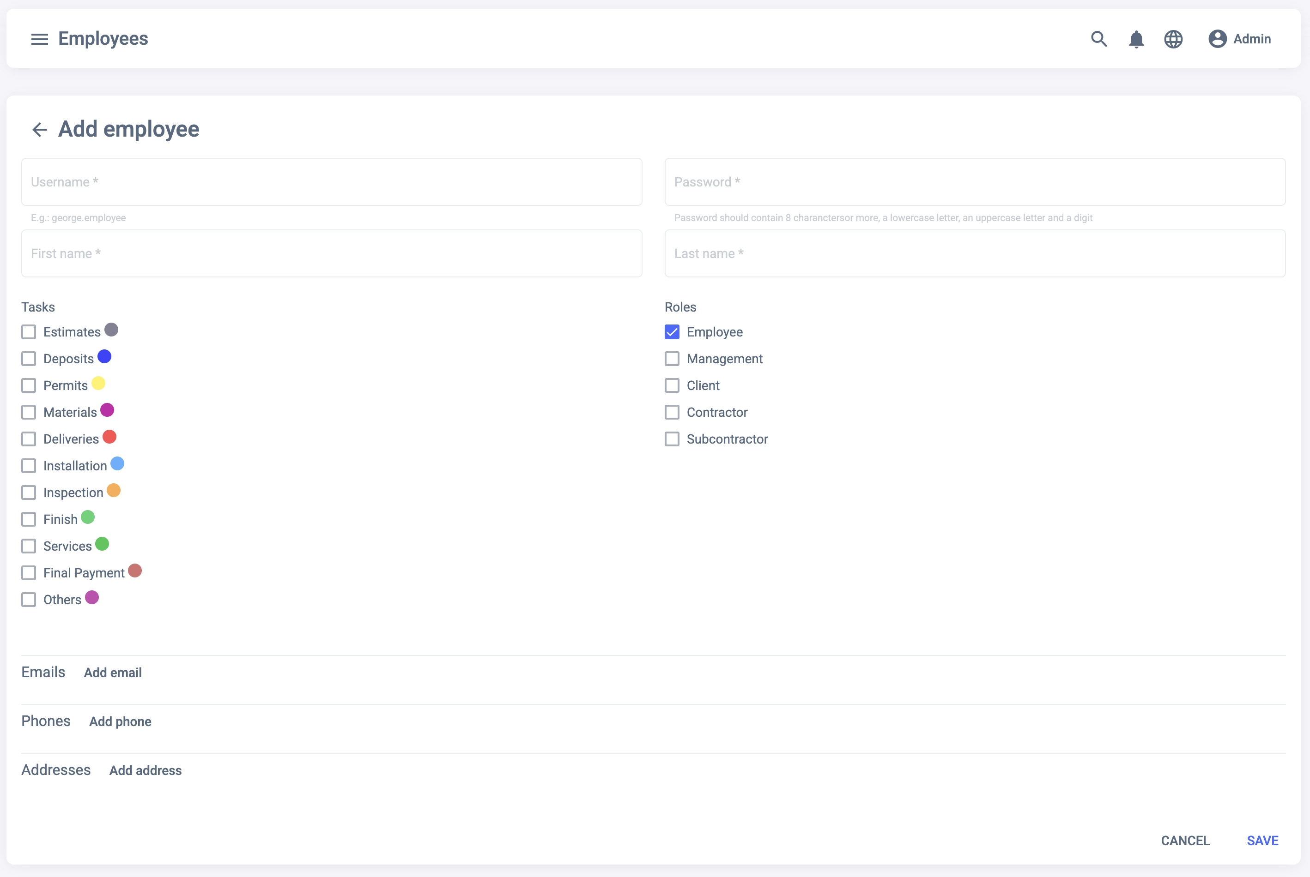Check the Estimates task checkbox
Screen dimensions: 1310x877
(29, 332)
